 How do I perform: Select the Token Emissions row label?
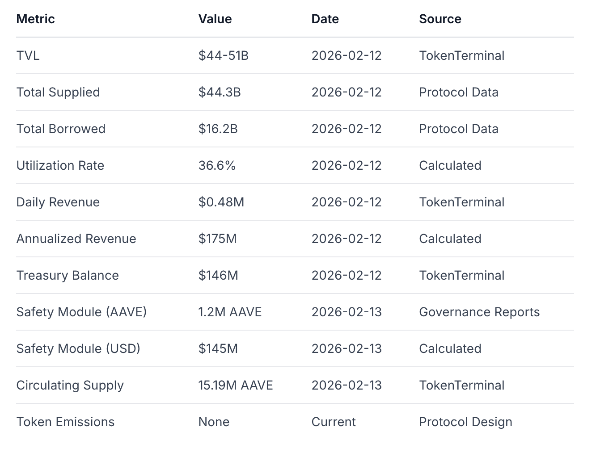[x=65, y=422]
